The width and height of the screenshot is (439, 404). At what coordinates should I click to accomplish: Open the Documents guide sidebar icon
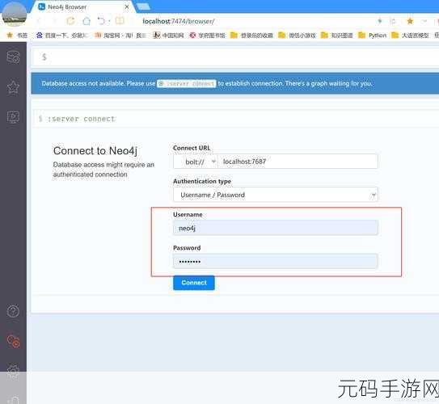tap(13, 117)
